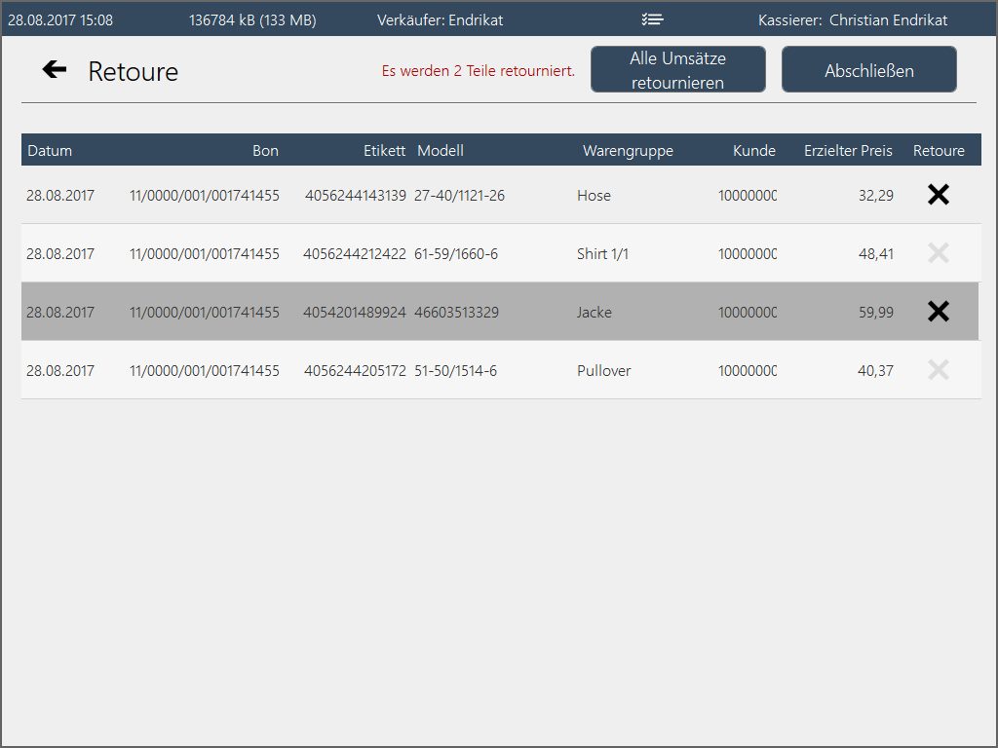998x748 pixels.
Task: Click the Modell column header
Action: 441,151
